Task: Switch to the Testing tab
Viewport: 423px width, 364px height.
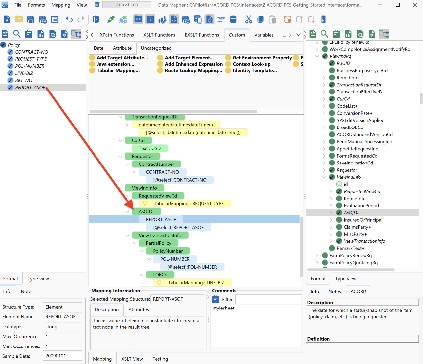Action: click(x=160, y=359)
